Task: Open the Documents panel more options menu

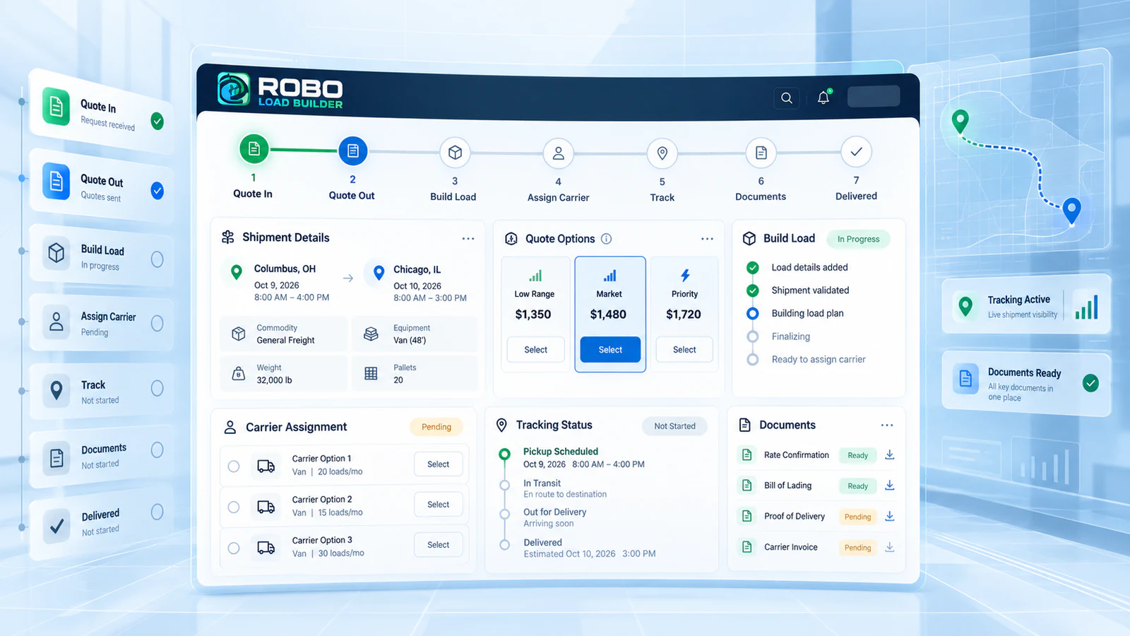Action: pyautogui.click(x=887, y=425)
